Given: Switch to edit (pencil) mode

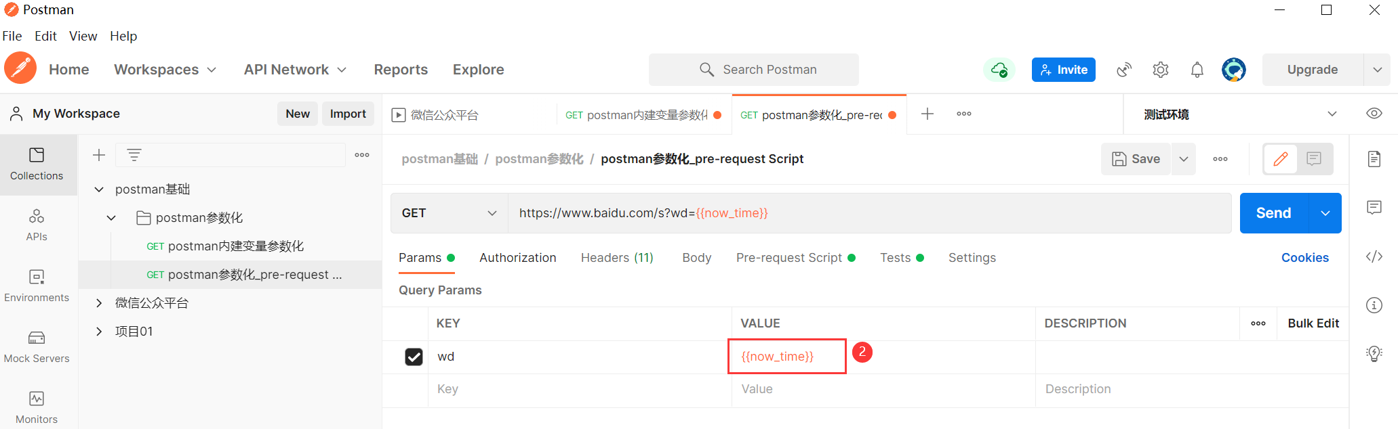Looking at the screenshot, I should pyautogui.click(x=1281, y=159).
